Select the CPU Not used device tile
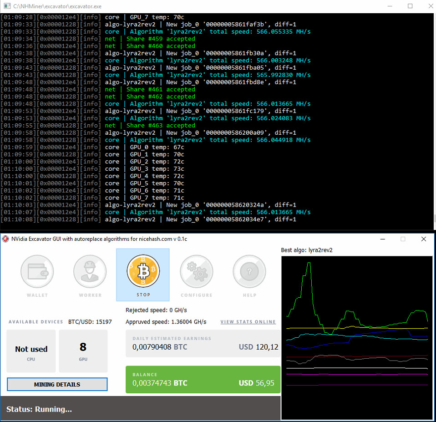 [x=31, y=351]
